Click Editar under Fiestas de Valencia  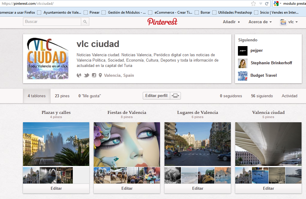127,188
